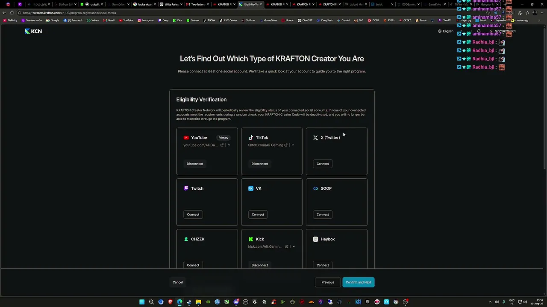Open the LIVE Center bookmark
Viewport: 547px width, 307px height.
pyautogui.click(x=229, y=20)
